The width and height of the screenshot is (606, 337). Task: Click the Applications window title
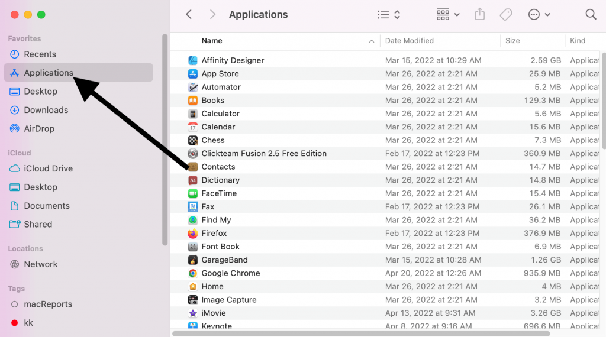[x=258, y=15]
